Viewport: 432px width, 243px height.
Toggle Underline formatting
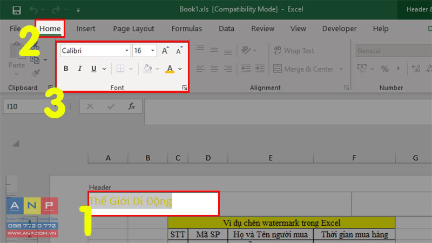93,69
